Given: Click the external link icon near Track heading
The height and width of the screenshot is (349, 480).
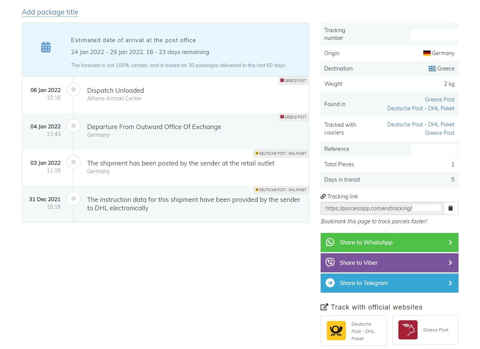Looking at the screenshot, I should 324,307.
